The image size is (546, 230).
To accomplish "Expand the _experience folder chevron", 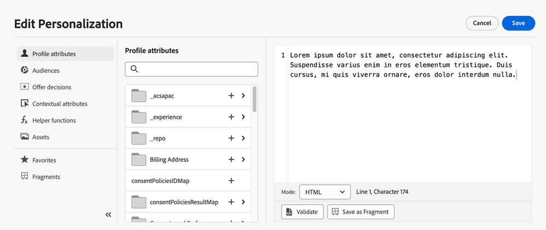I will click(x=243, y=117).
